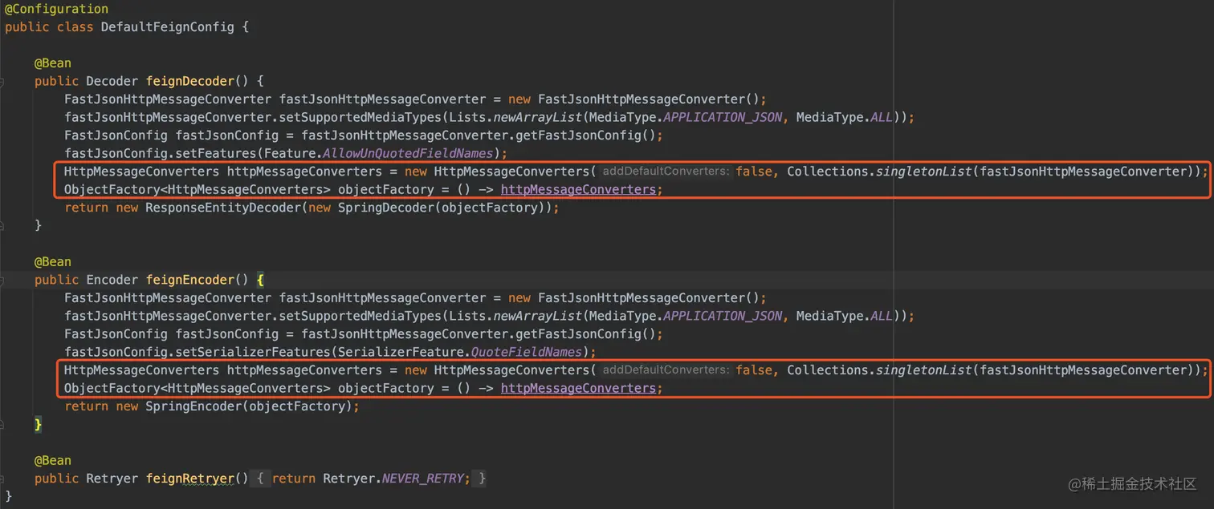Image resolution: width=1214 pixels, height=509 pixels.
Task: Click the @Configuration annotation
Action: (56, 9)
